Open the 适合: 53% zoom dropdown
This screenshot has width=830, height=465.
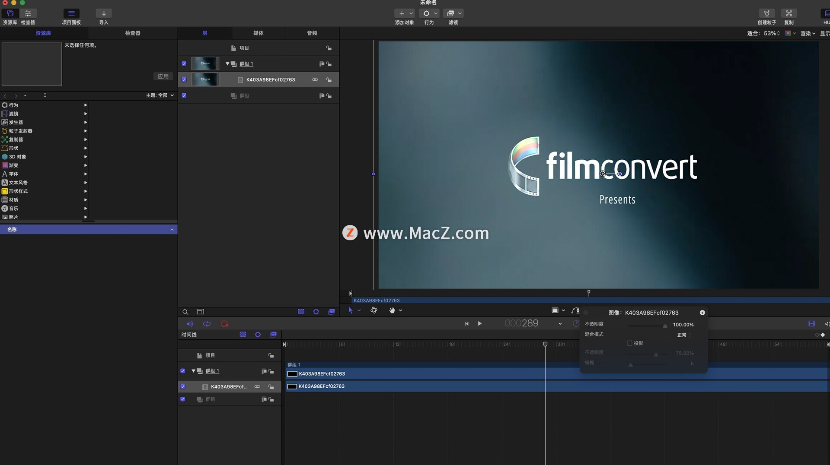(x=763, y=33)
